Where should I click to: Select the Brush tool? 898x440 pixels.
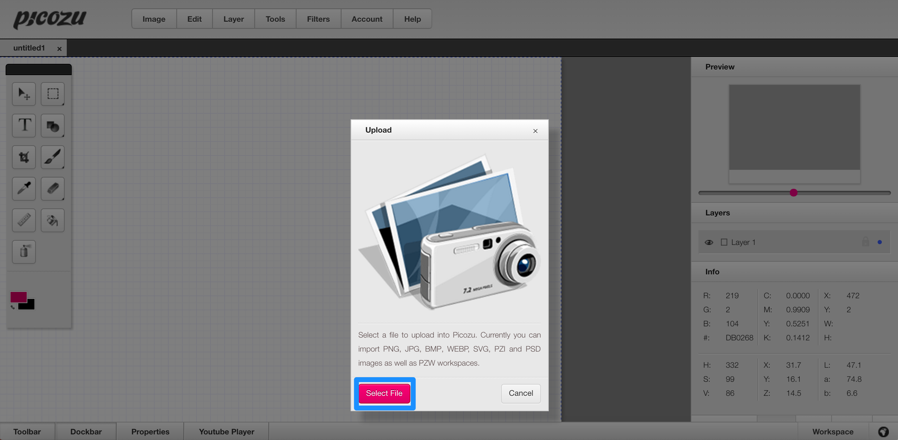(52, 157)
